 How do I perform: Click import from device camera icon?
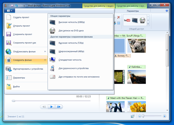pyautogui.click(x=9, y=69)
